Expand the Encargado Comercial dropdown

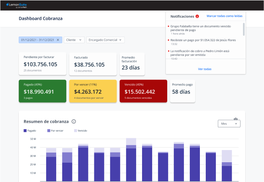tap(105, 40)
